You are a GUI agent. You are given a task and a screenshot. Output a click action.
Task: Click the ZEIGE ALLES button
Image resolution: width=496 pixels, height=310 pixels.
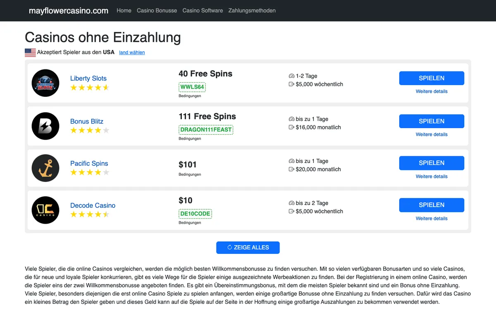[248, 248]
